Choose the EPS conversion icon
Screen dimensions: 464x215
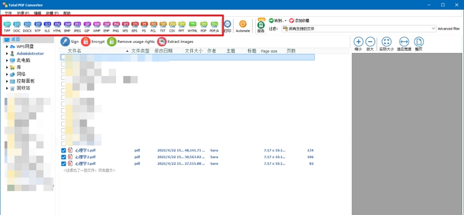pos(135,26)
